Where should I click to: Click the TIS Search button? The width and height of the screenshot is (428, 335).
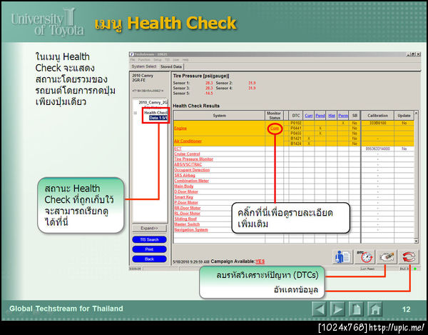click(x=149, y=239)
